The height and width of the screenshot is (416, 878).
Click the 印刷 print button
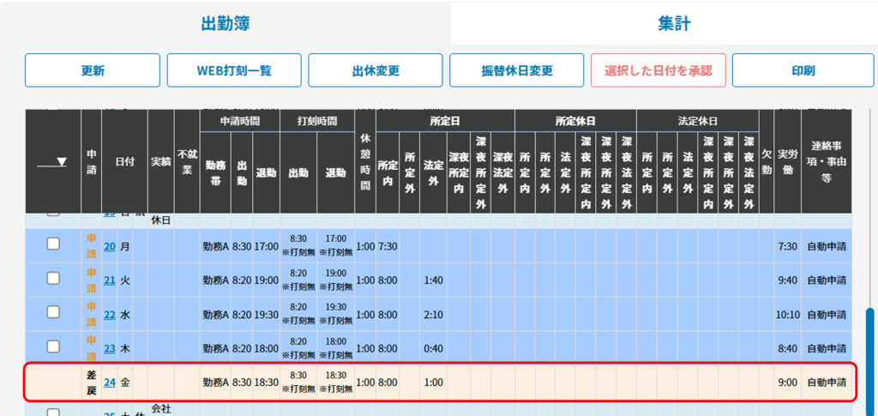click(803, 70)
